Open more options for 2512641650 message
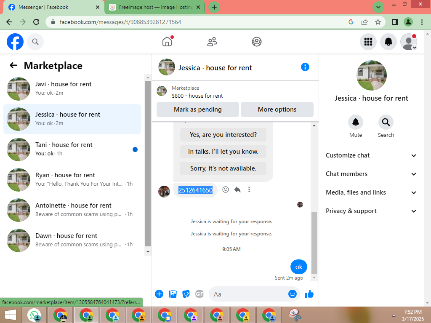 tap(249, 190)
